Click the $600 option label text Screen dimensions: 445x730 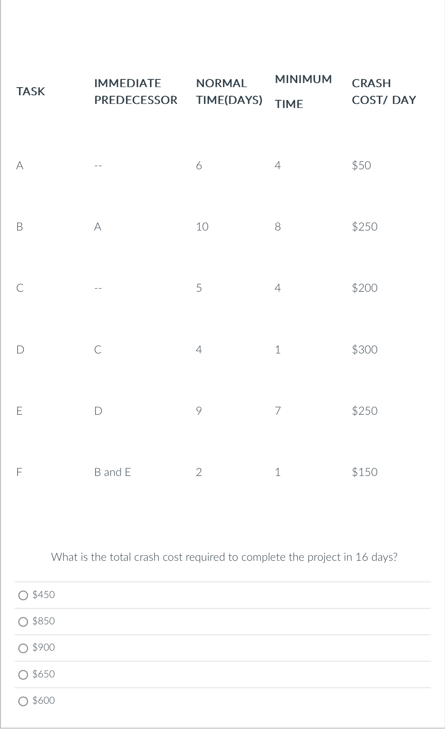click(x=43, y=701)
